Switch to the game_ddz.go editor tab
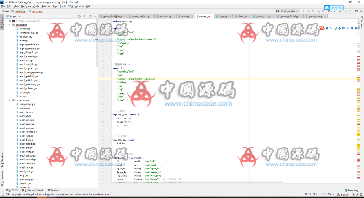The width and height of the screenshot is (364, 198). [x=263, y=16]
